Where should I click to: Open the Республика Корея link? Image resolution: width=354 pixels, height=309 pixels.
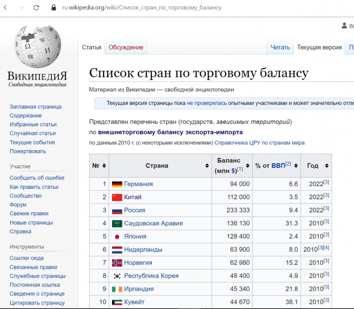(x=151, y=275)
